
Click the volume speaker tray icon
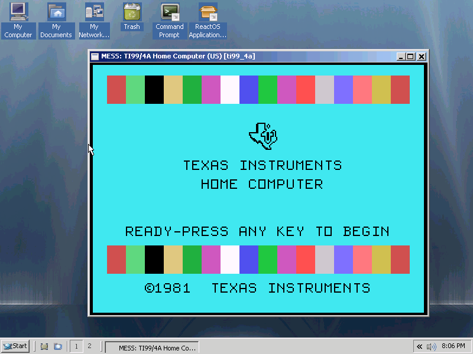click(431, 346)
